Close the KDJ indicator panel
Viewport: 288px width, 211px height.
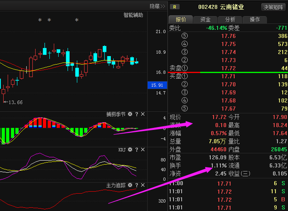[143, 150]
